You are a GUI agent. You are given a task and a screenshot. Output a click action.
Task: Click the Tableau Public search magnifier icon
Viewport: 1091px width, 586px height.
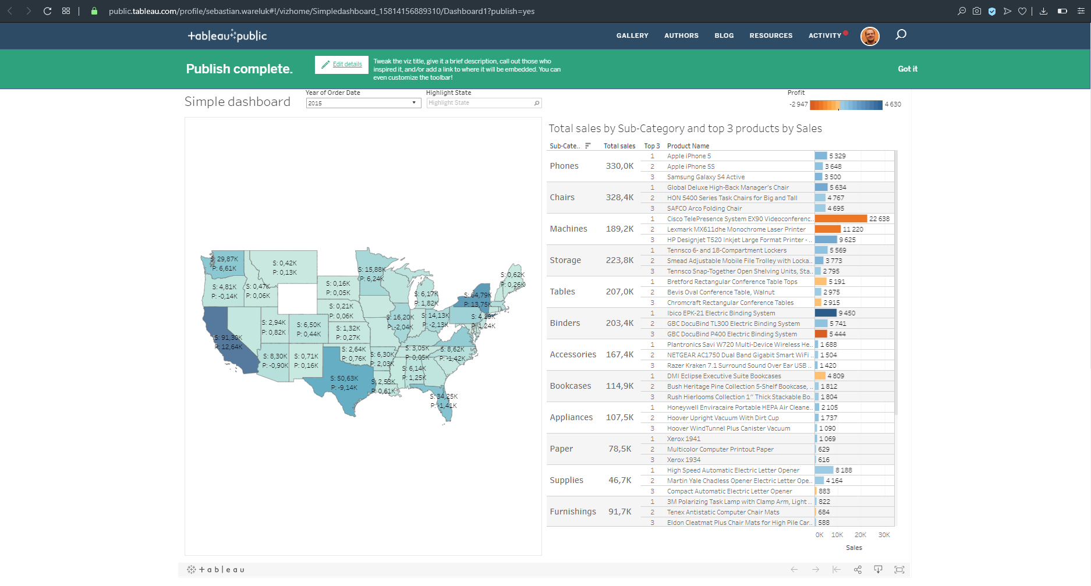(x=901, y=35)
